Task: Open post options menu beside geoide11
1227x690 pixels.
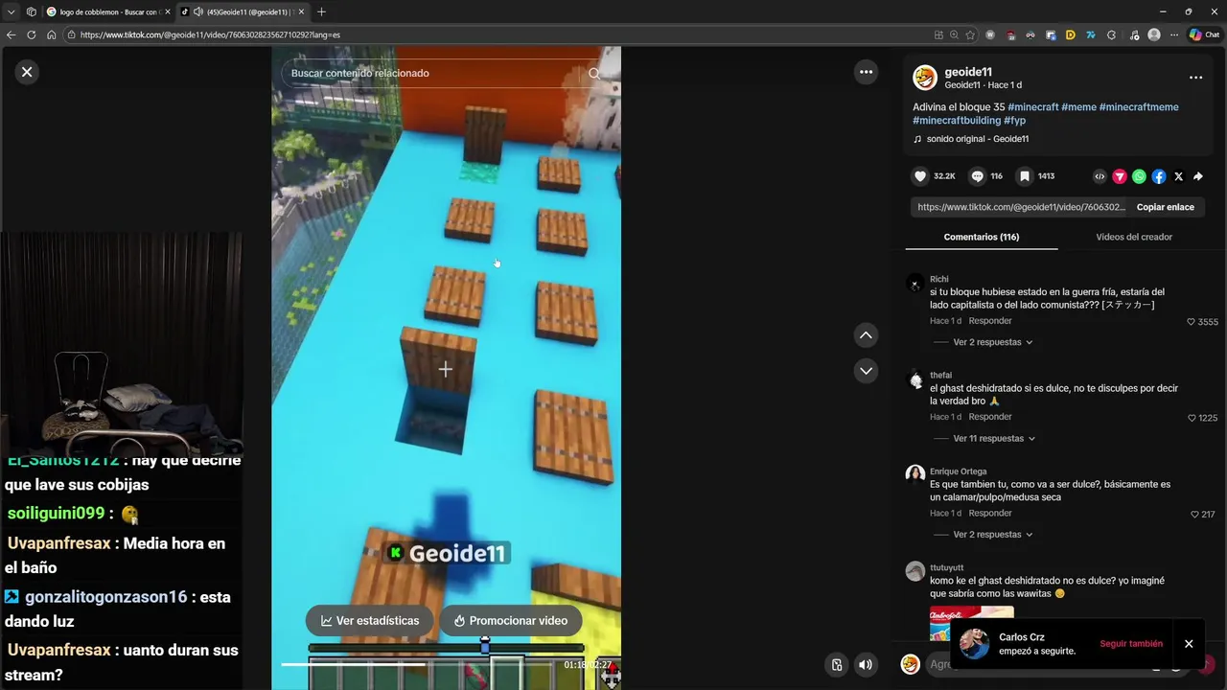Action: 1195,78
